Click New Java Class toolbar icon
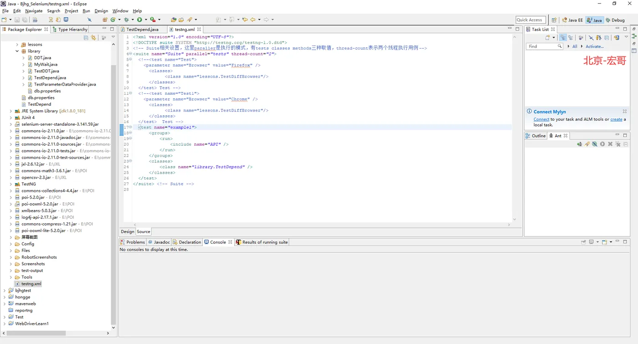The image size is (638, 344). 113,20
